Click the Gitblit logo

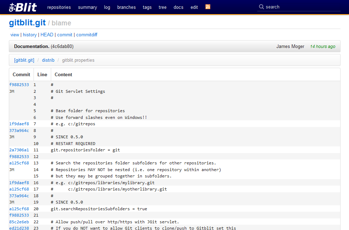tap(23, 7)
